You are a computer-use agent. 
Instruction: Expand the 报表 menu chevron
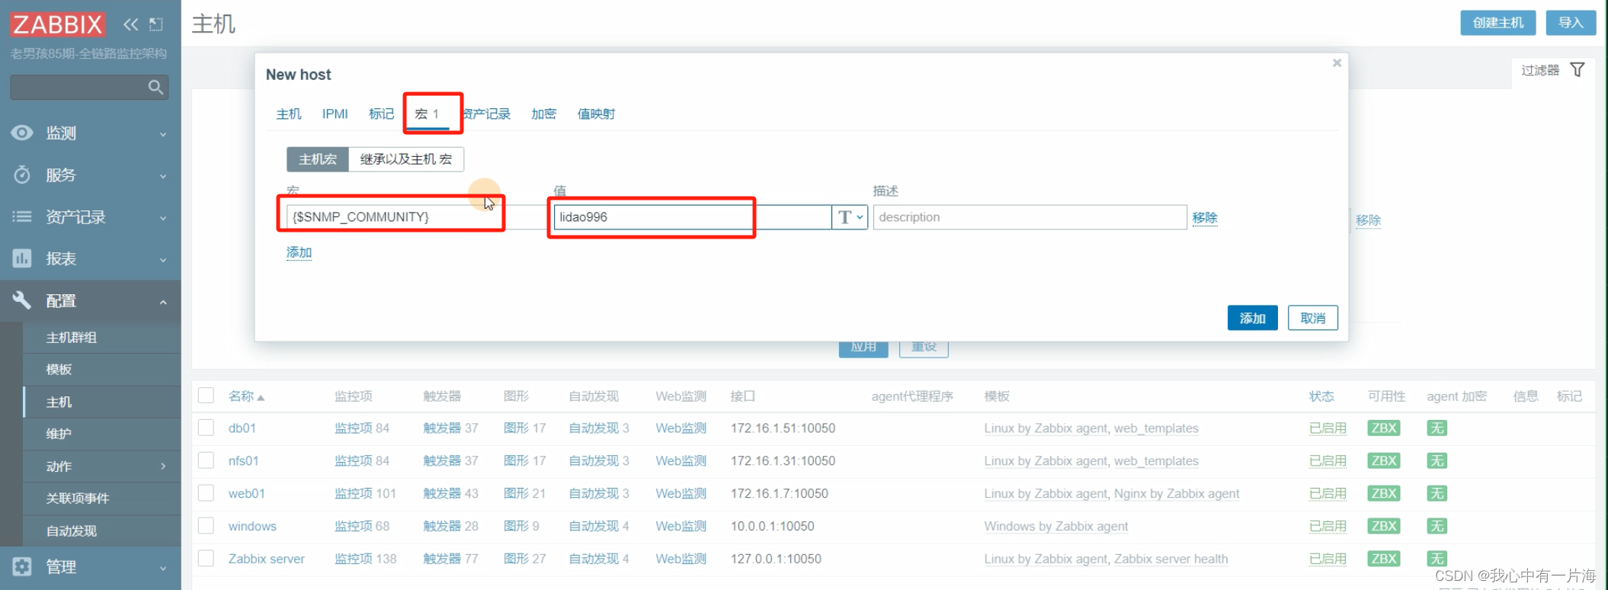pos(163,260)
